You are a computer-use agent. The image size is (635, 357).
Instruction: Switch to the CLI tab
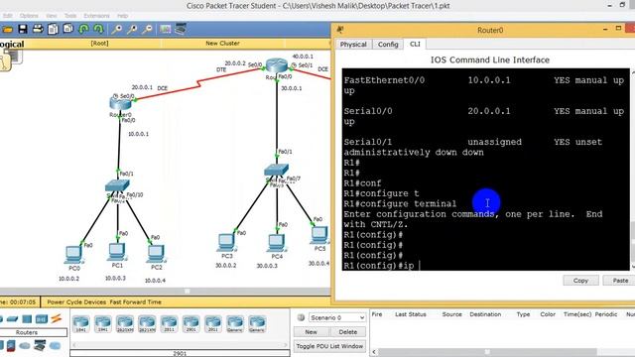[415, 44]
